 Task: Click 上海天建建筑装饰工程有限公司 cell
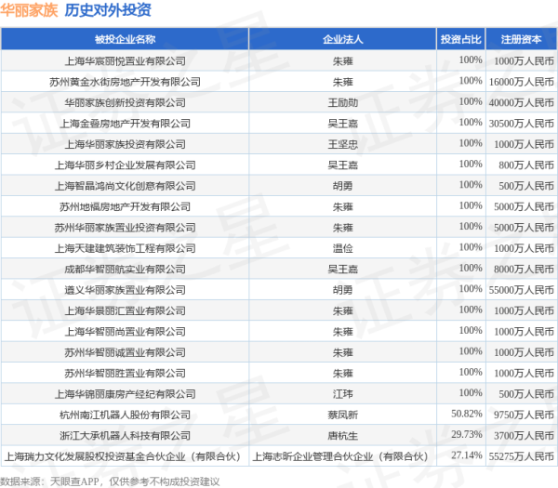point(125,248)
